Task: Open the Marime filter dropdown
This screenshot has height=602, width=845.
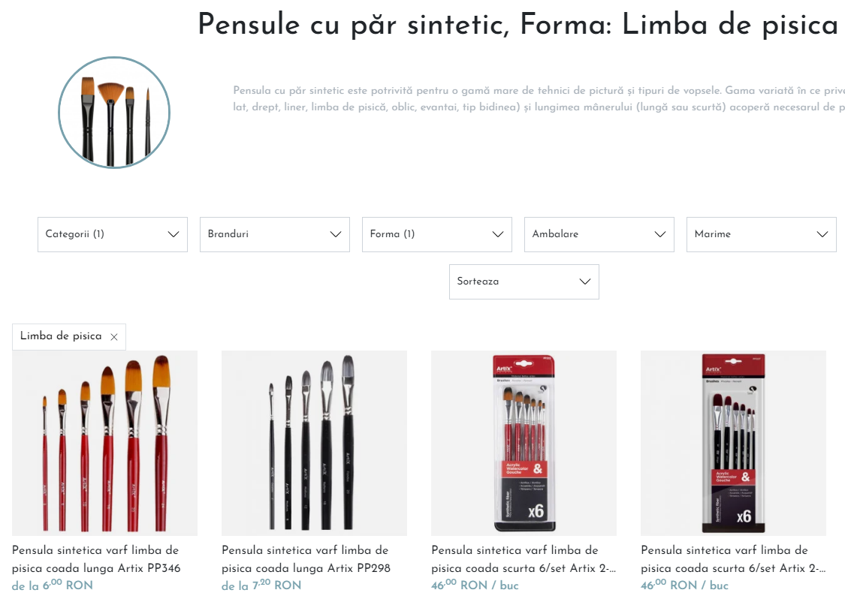Action: coord(762,234)
